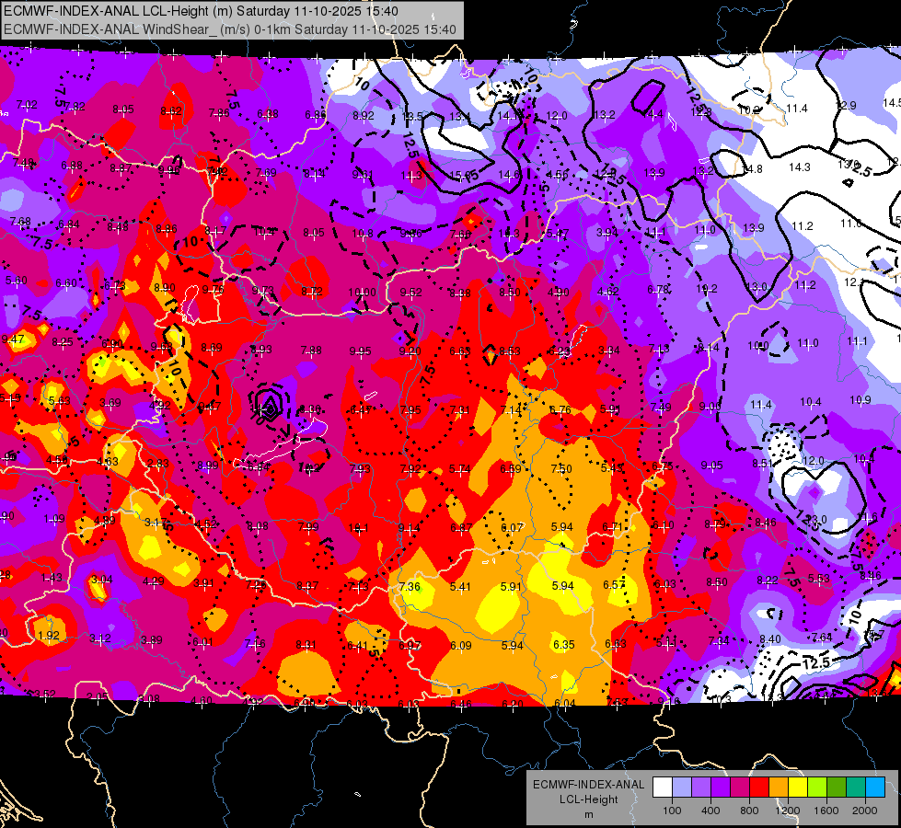This screenshot has height=828, width=901.
Task: Click the wind shear value 2.83
Action: pyautogui.click(x=158, y=464)
